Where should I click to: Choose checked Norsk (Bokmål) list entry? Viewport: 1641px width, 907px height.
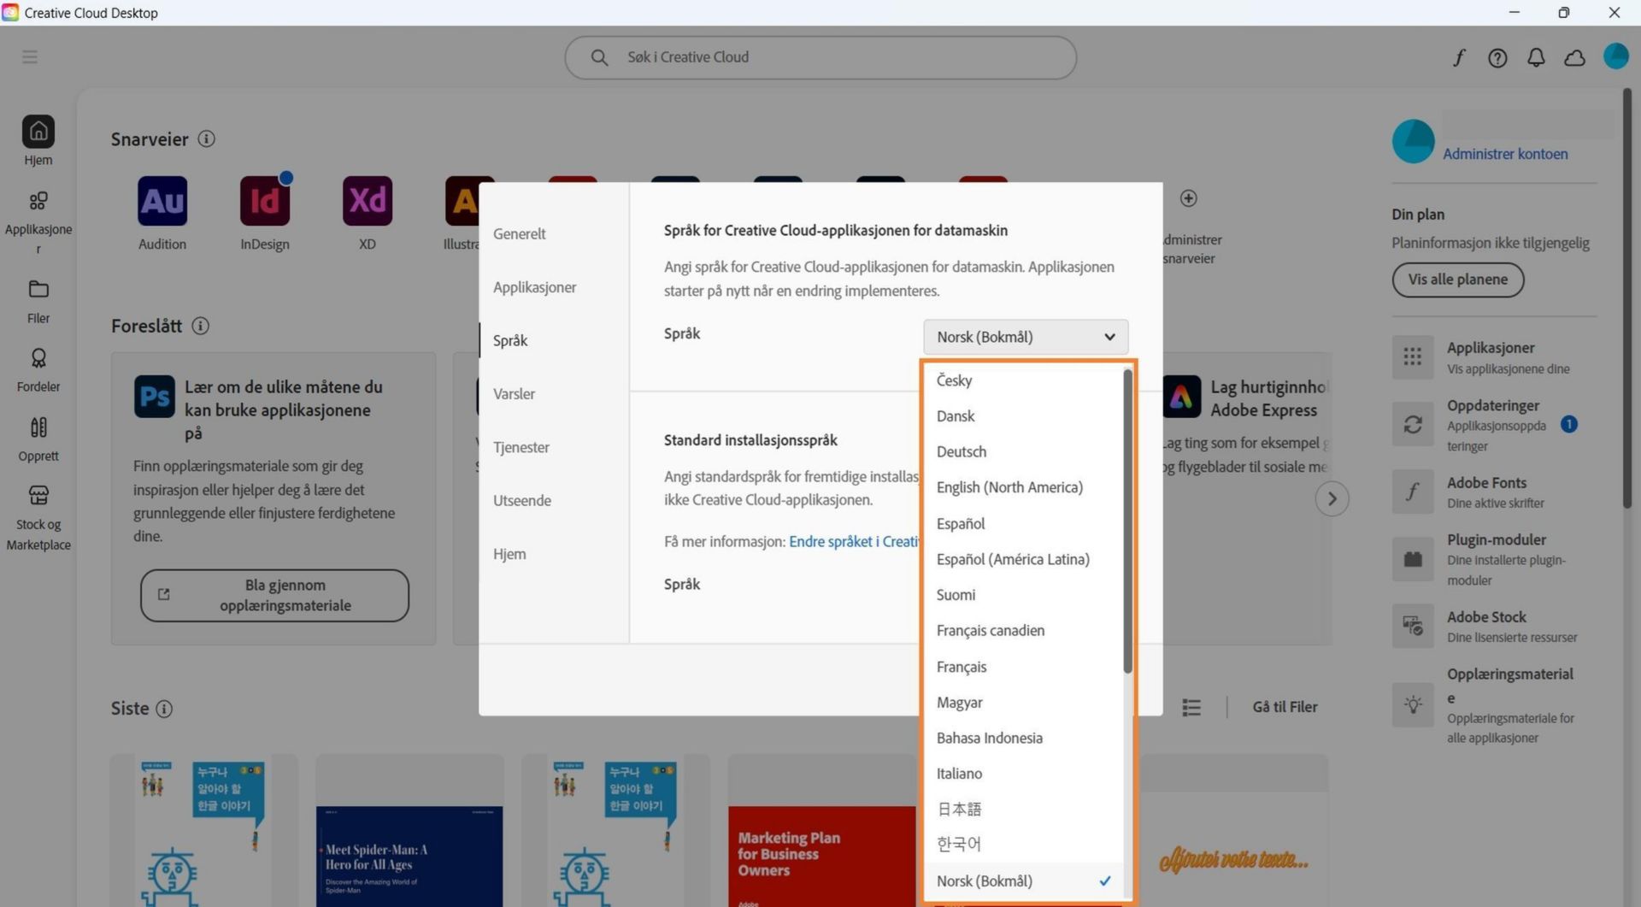1024,881
